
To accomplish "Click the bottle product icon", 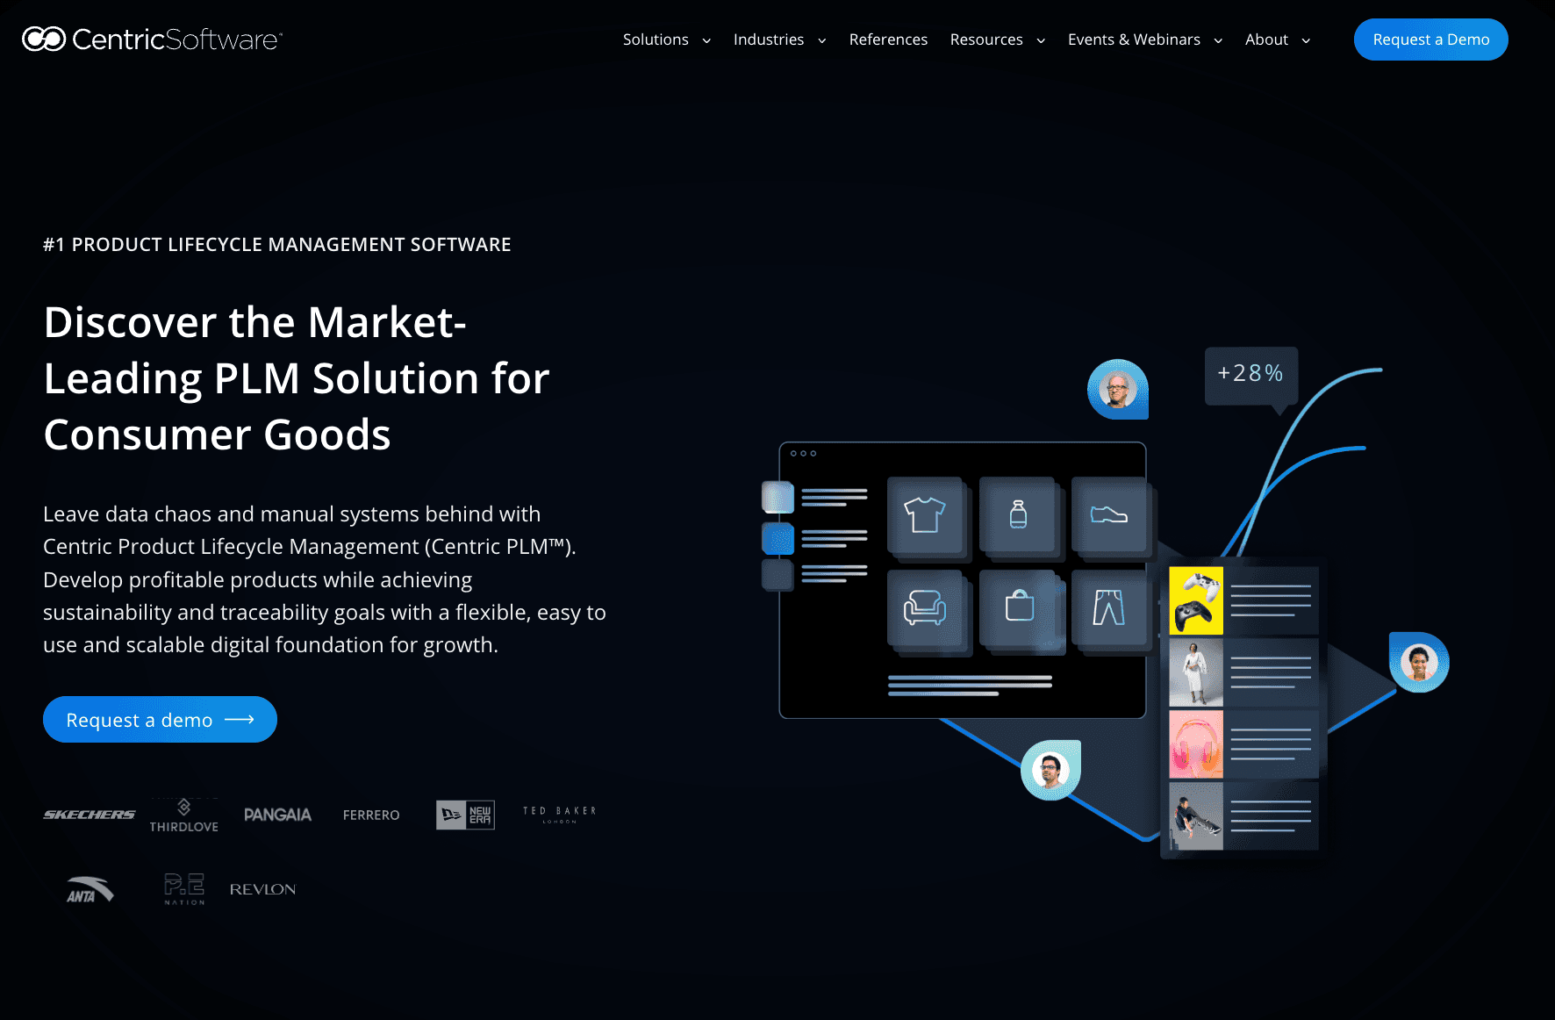I will click(1018, 515).
